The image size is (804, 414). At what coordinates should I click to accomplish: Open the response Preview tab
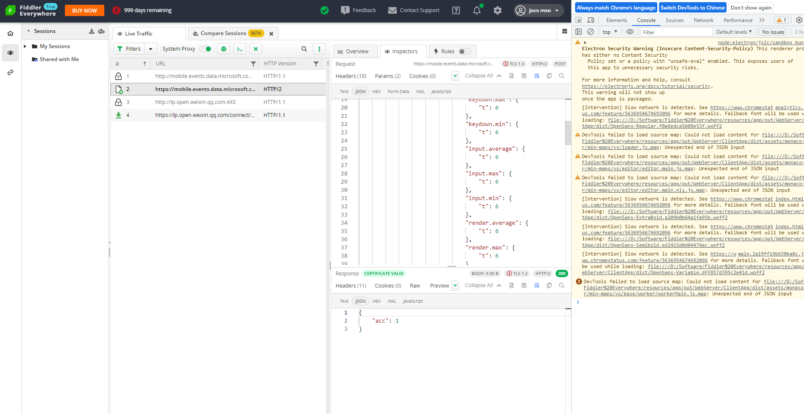[439, 285]
